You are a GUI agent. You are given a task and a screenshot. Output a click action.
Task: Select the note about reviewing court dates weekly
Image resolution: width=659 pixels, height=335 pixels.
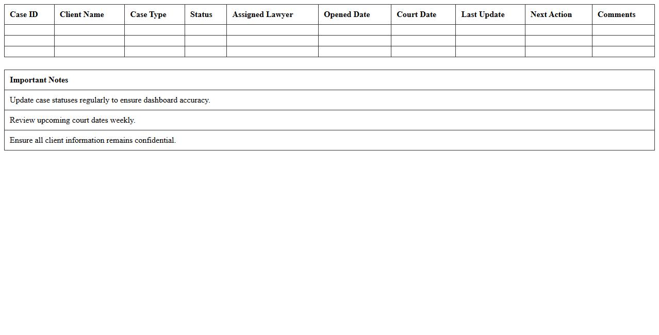click(x=73, y=120)
